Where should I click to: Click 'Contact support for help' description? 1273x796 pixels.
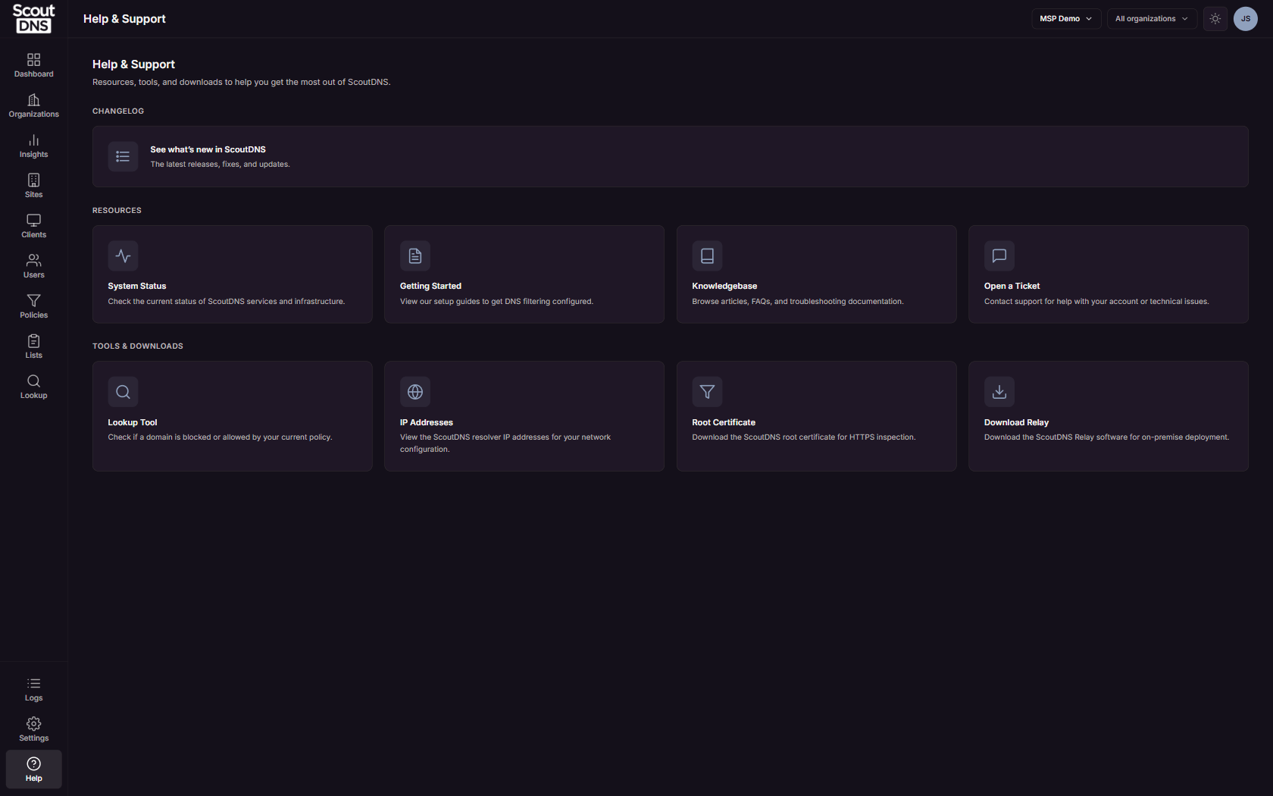(x=1096, y=302)
